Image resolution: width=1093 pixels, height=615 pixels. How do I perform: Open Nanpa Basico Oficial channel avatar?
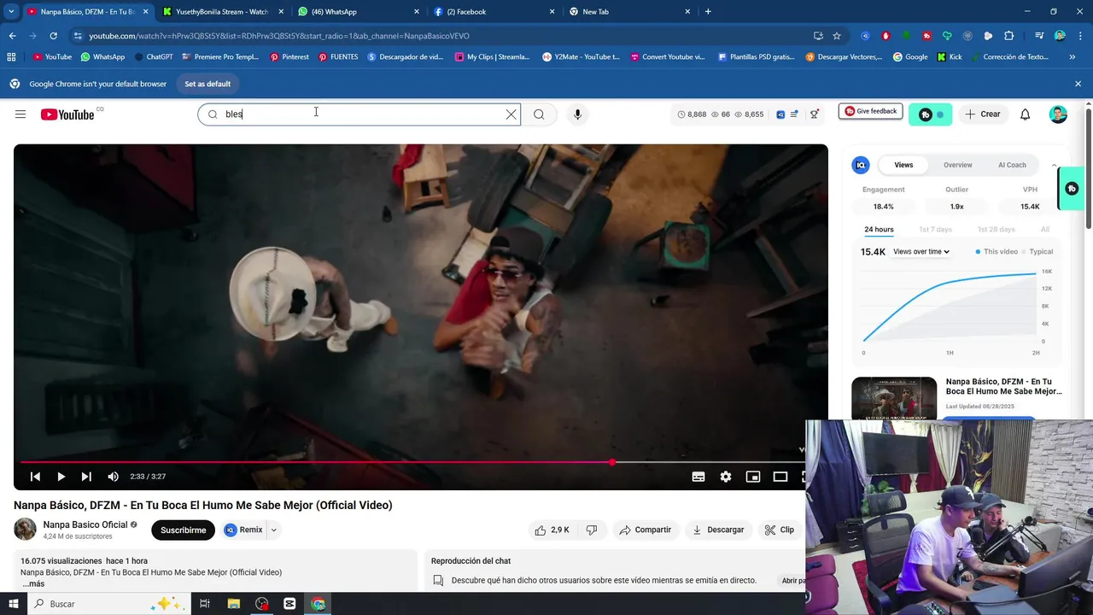click(x=25, y=530)
